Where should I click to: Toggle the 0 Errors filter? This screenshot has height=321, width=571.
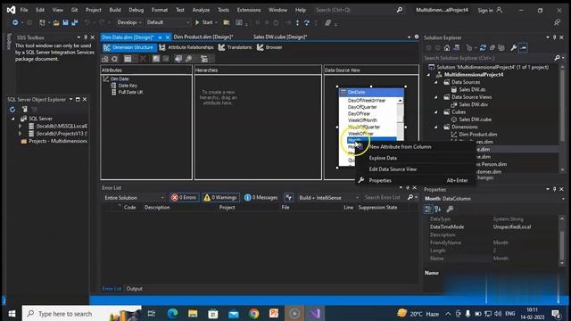pyautogui.click(x=185, y=197)
